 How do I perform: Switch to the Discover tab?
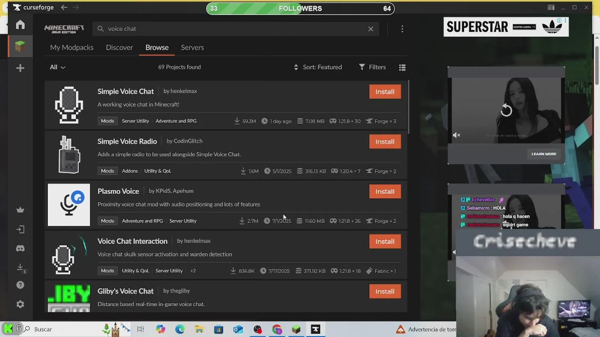click(120, 47)
